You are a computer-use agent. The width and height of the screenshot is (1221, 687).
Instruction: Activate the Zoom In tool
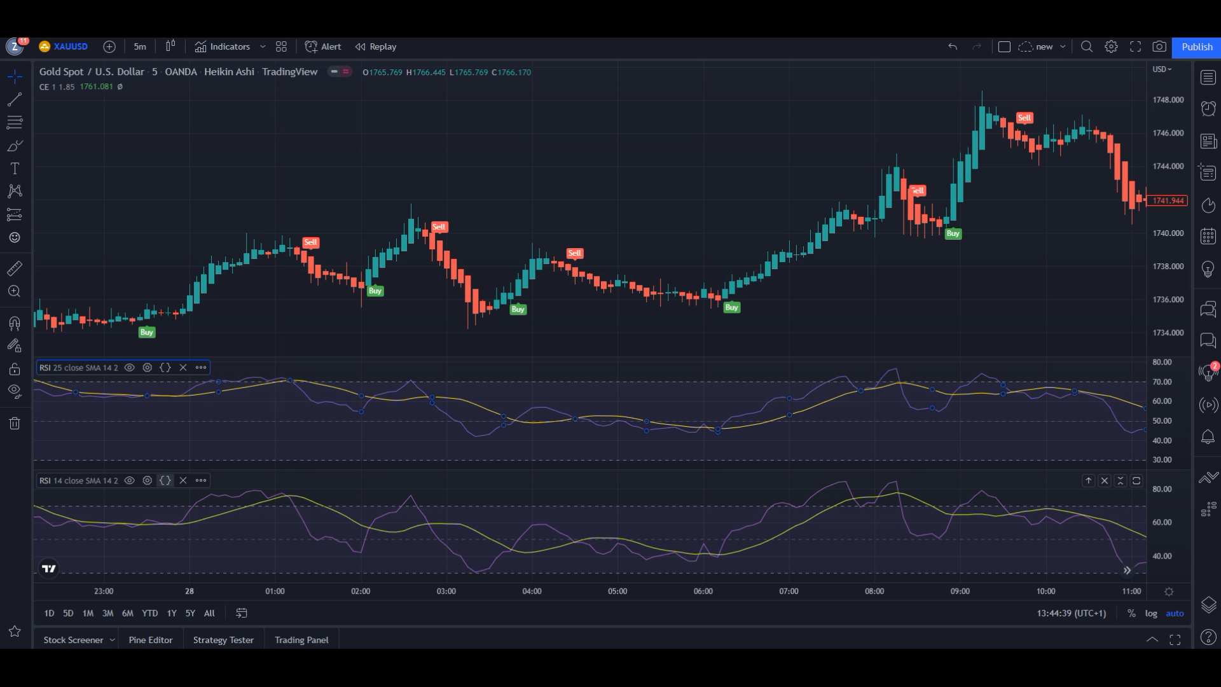pos(14,291)
